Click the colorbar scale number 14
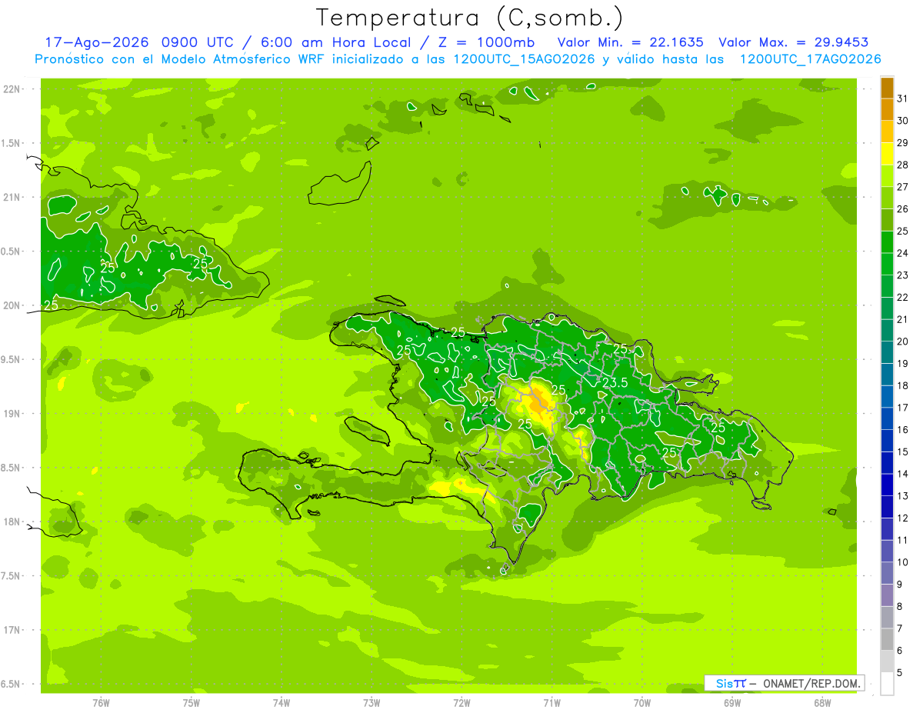This screenshot has width=923, height=713. coord(903,474)
